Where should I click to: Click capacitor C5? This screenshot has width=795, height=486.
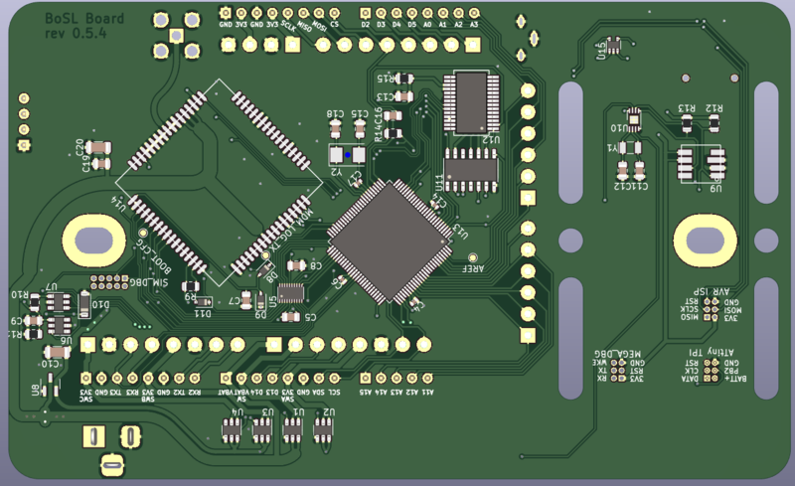(290, 317)
